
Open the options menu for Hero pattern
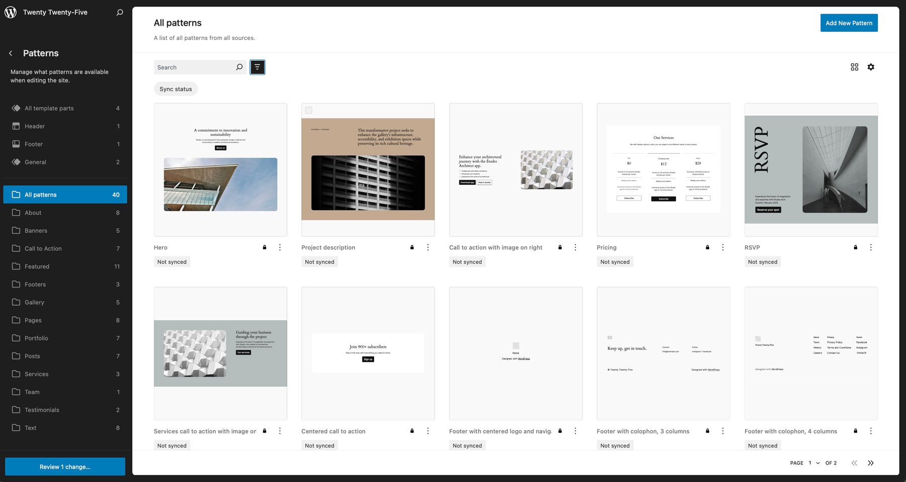[280, 247]
